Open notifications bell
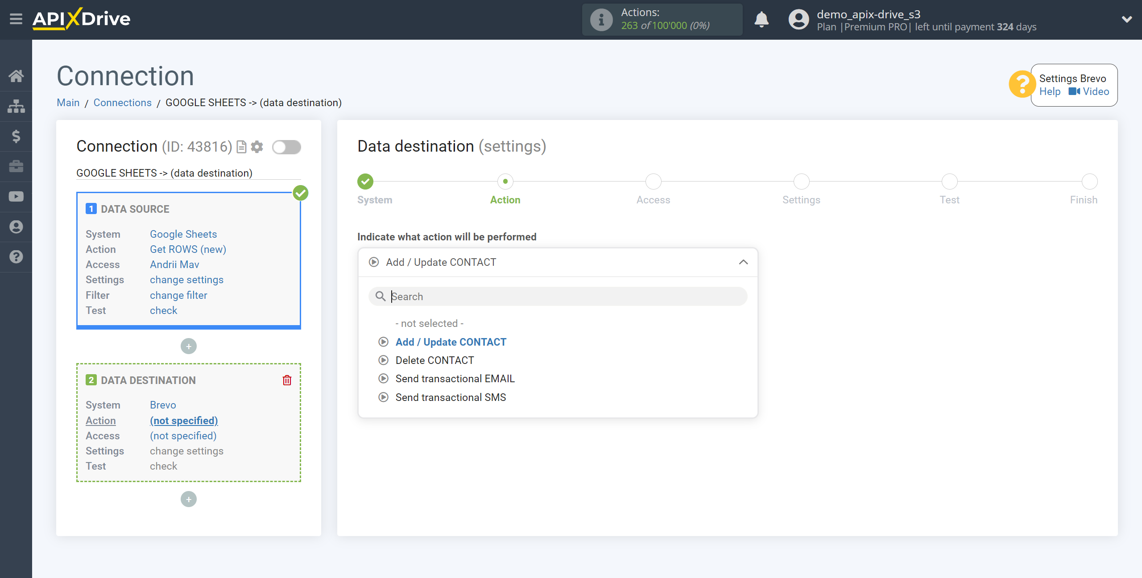This screenshot has height=578, width=1142. point(761,20)
